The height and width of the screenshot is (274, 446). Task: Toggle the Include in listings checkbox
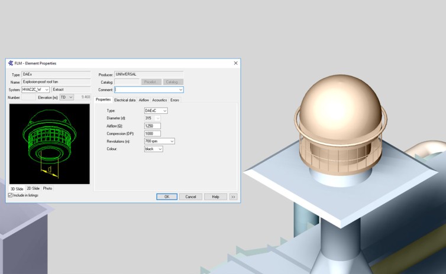[x=10, y=195]
